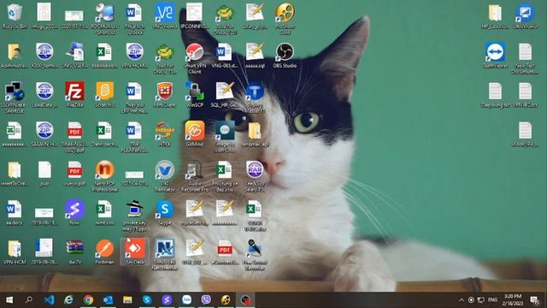Open the Recycle Bin desktop icon
Image resolution: width=547 pixels, height=308 pixels.
14,16
